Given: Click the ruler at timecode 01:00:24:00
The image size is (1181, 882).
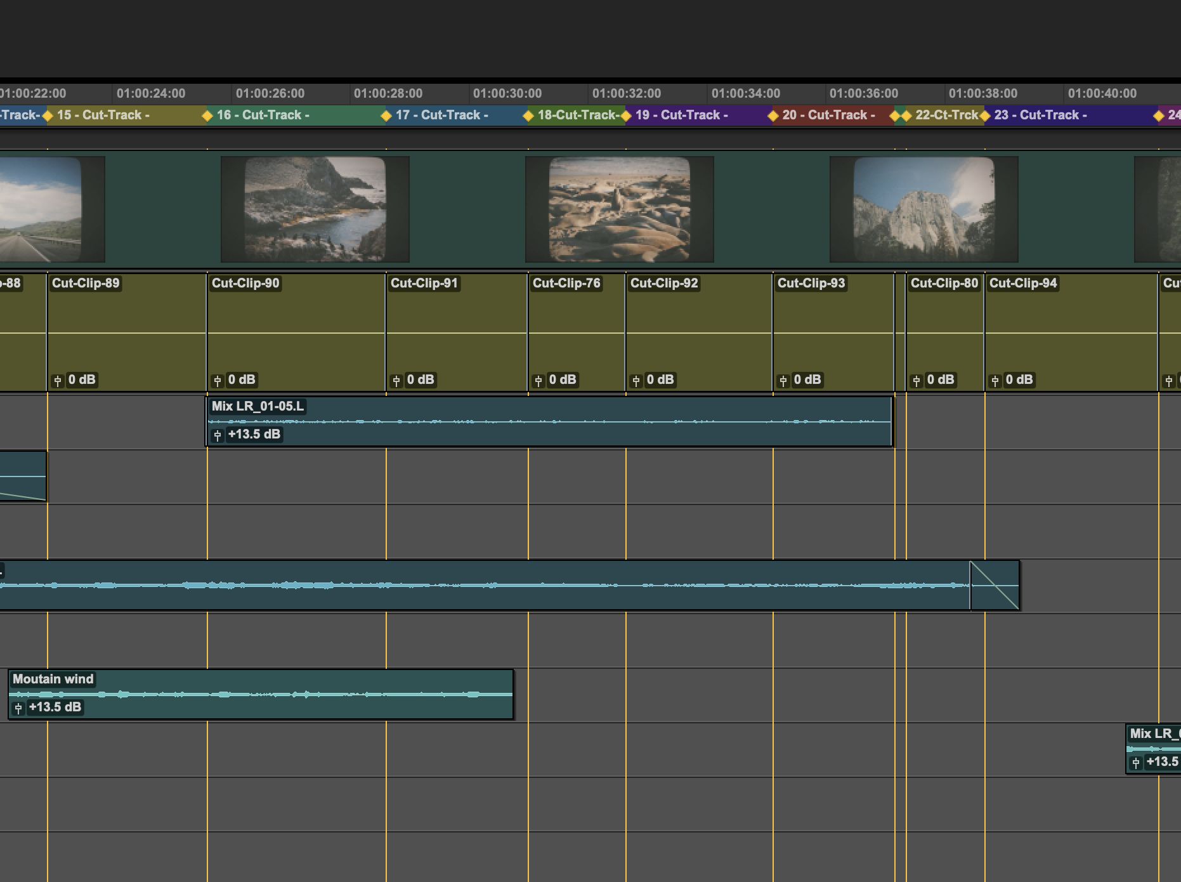Looking at the screenshot, I should click(x=151, y=94).
